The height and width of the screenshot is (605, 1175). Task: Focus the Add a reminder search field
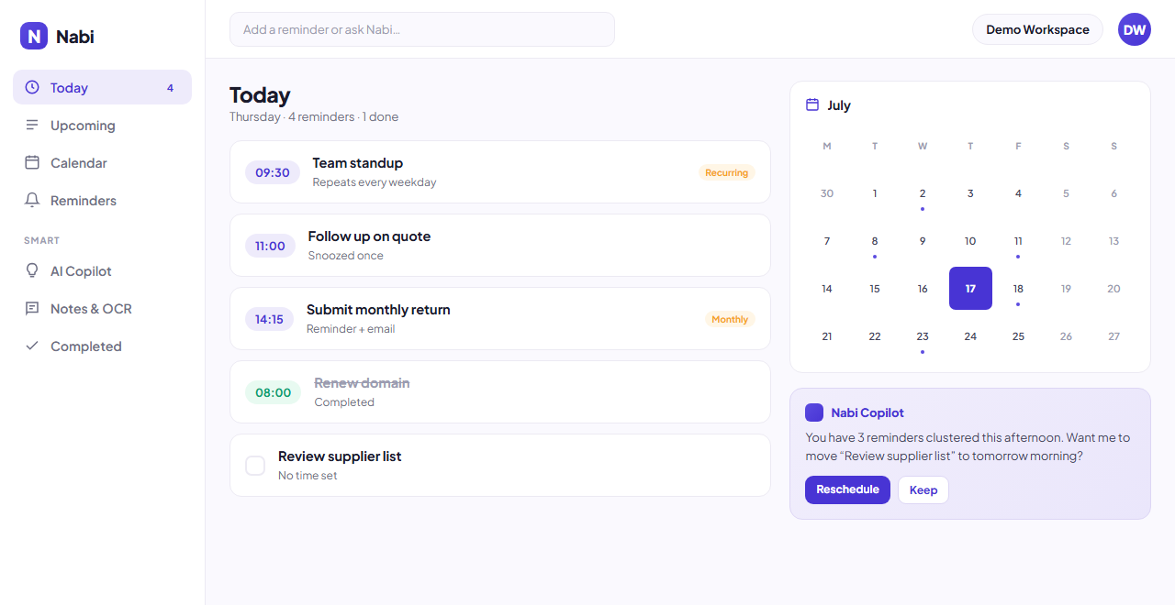click(422, 29)
